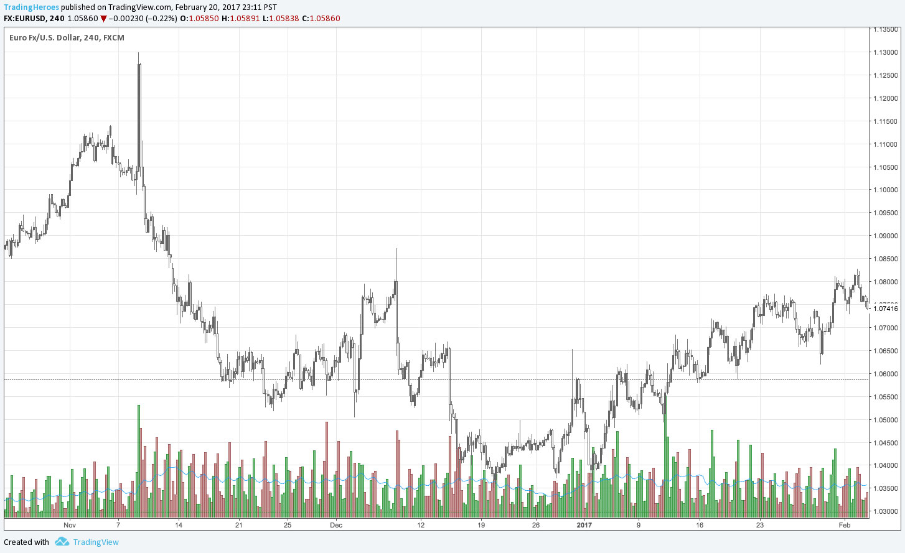
Task: Click the 14 date label on time axis
Action: (x=179, y=525)
